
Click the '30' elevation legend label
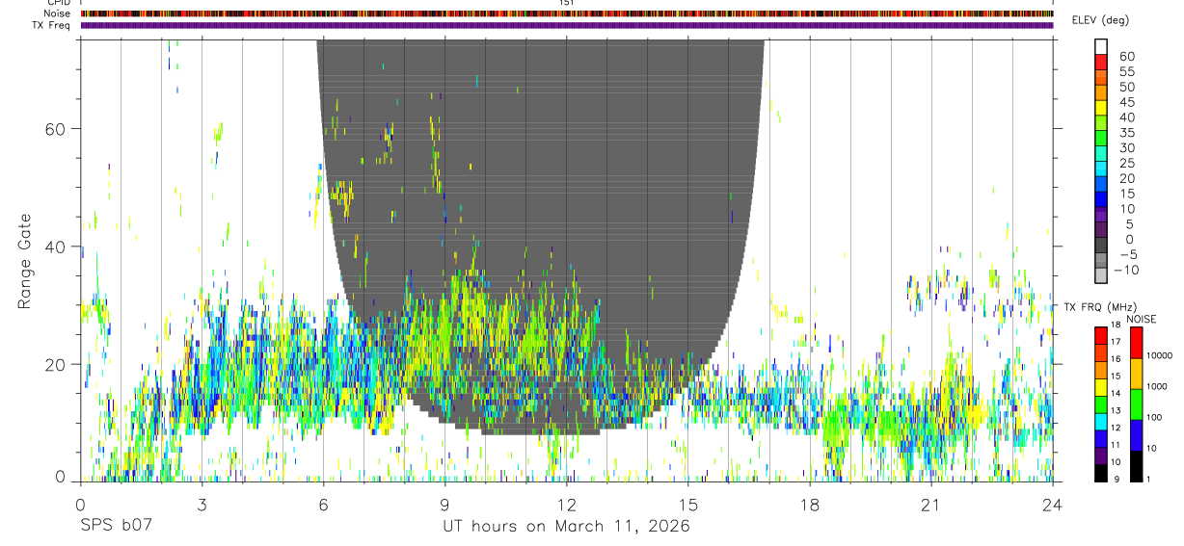1126,147
